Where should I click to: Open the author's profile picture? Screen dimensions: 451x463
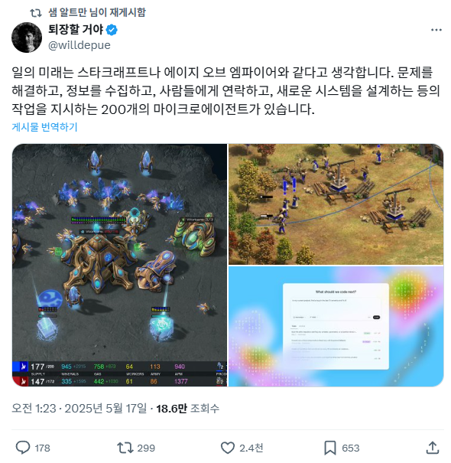tap(27, 37)
